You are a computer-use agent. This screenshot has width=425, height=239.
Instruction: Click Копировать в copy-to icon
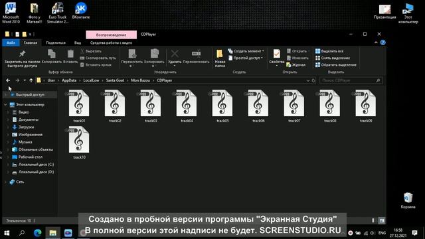155,54
